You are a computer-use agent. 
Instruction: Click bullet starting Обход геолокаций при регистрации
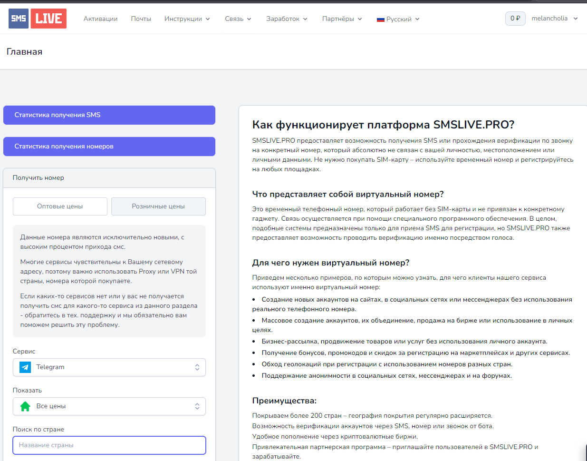[x=387, y=364]
